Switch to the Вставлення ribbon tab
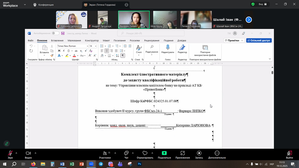The width and height of the screenshot is (299, 168). 57,40
